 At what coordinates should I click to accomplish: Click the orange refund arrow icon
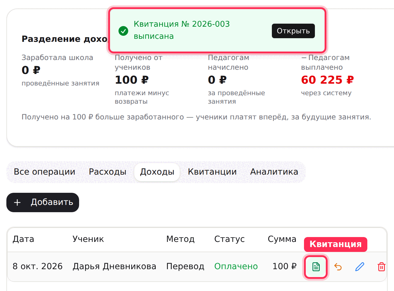coord(338,267)
